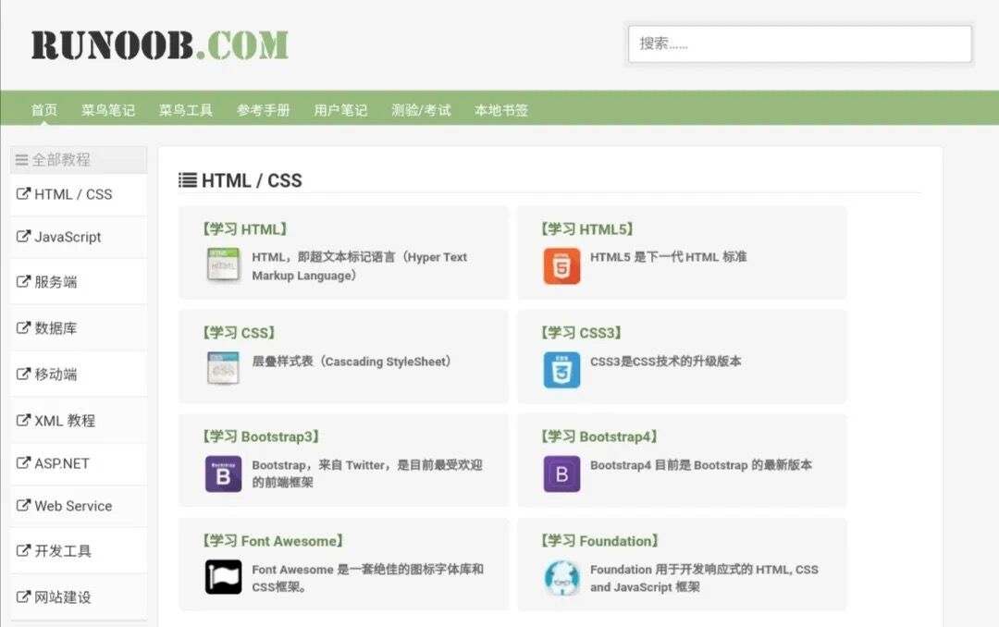
Task: Open the 首页 navigation tab
Action: tap(44, 110)
